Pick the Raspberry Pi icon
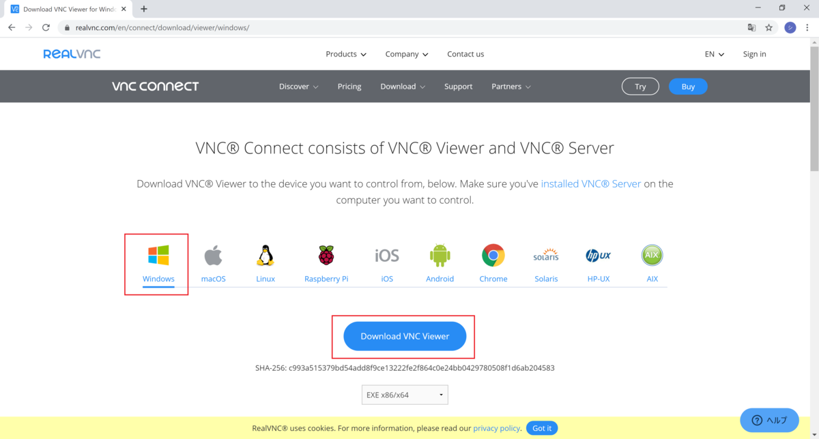This screenshot has width=819, height=439. [x=326, y=256]
